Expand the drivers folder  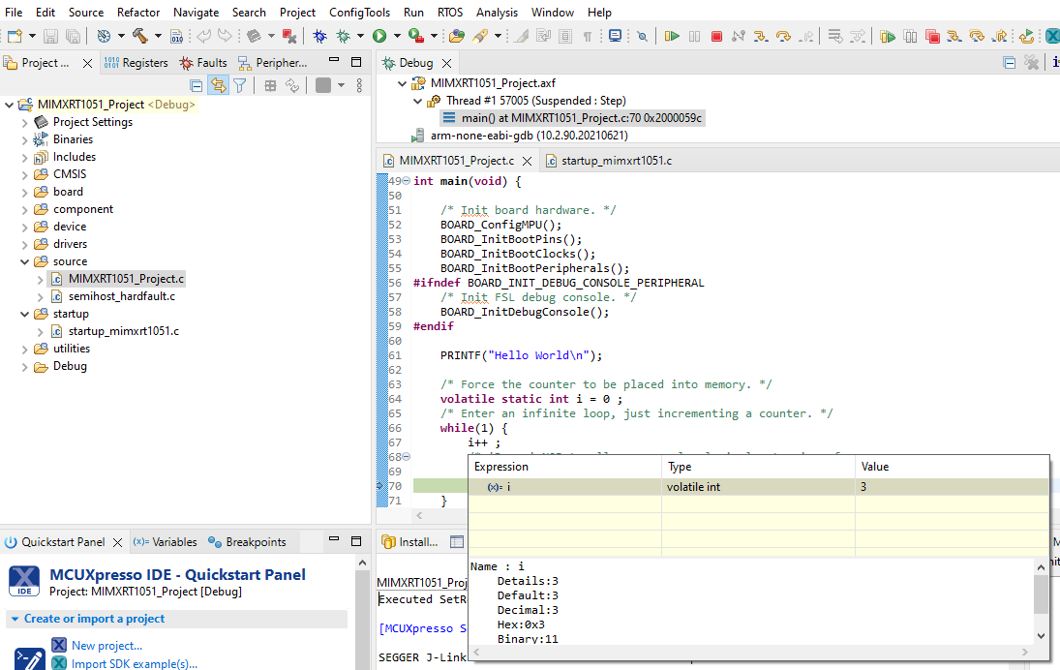[25, 245]
